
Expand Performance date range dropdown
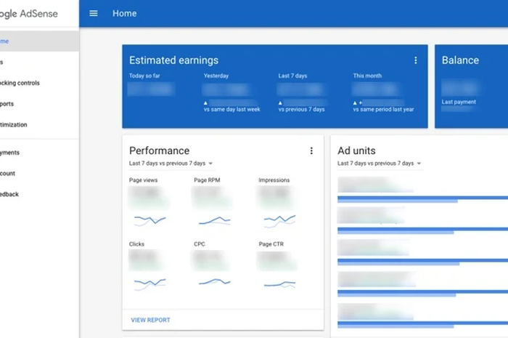coord(171,163)
